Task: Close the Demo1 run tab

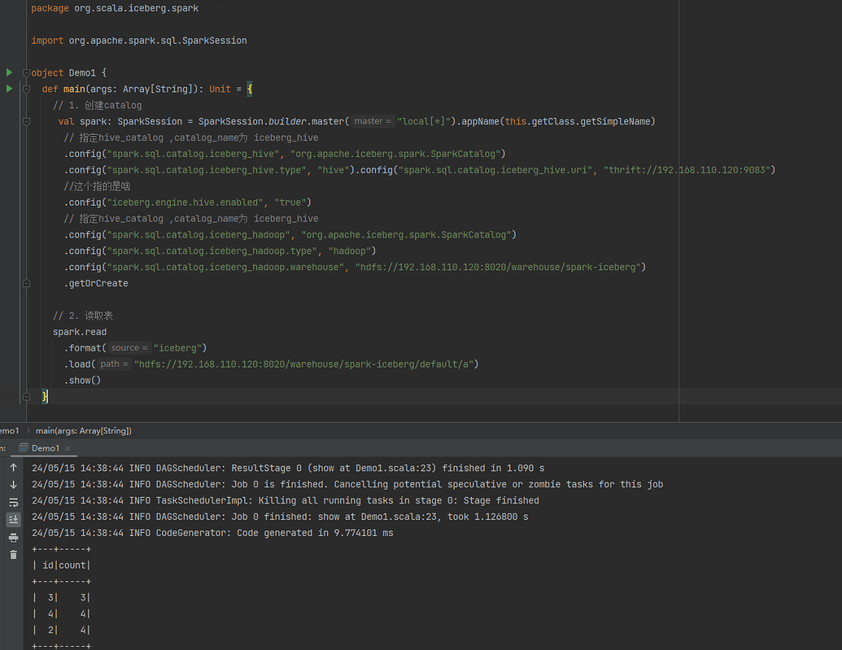Action: (68, 448)
